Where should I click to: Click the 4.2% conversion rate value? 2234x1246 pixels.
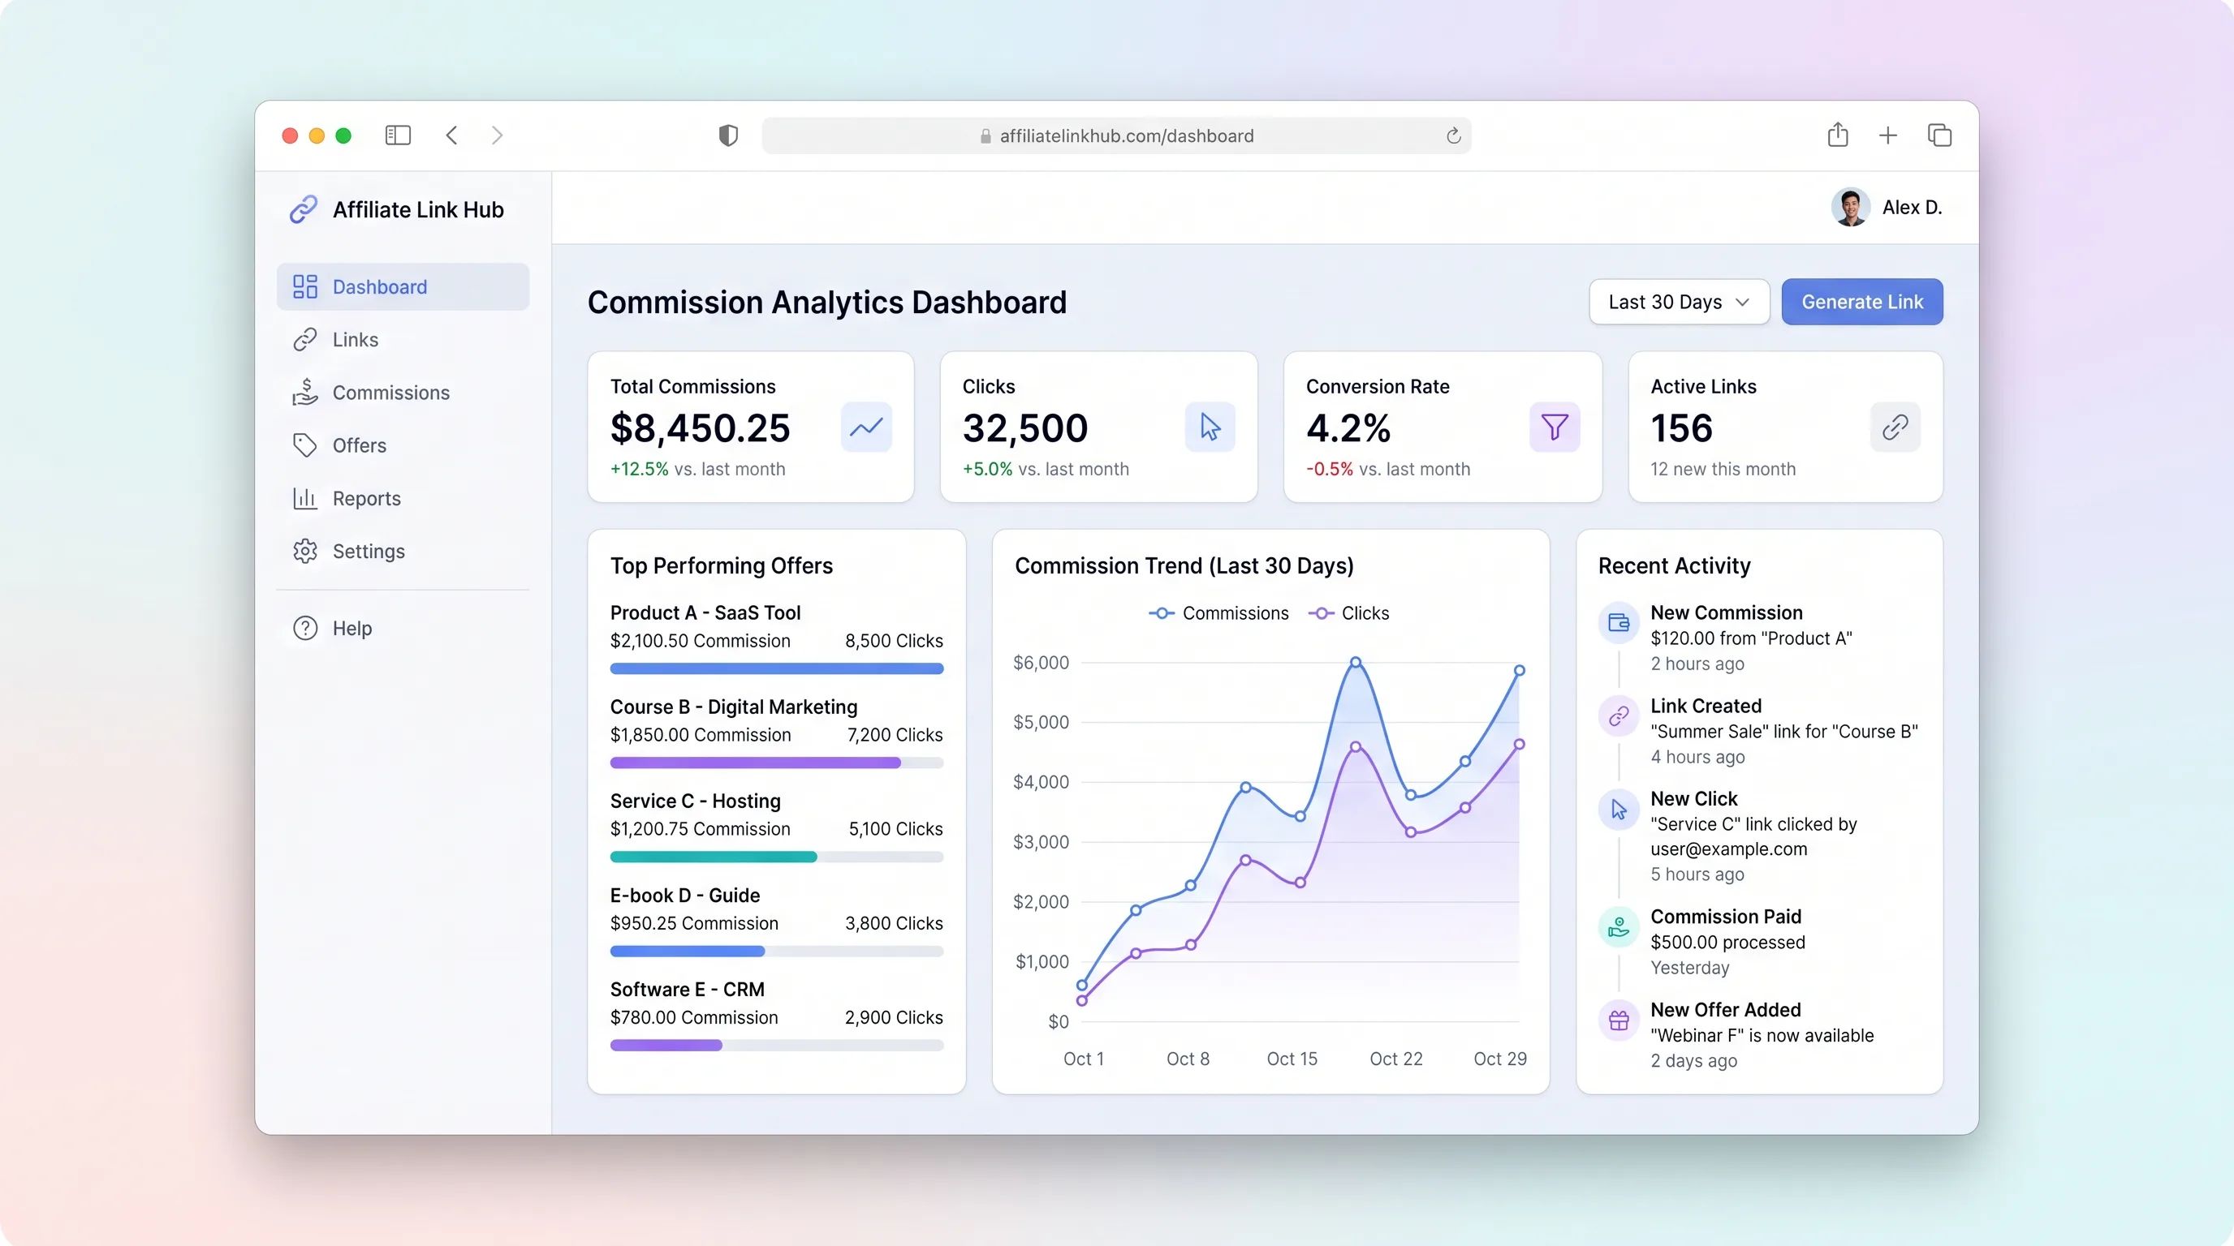pos(1348,428)
